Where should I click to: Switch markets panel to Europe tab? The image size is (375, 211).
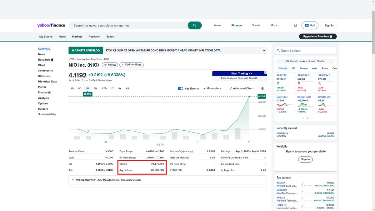[x=303, y=68]
